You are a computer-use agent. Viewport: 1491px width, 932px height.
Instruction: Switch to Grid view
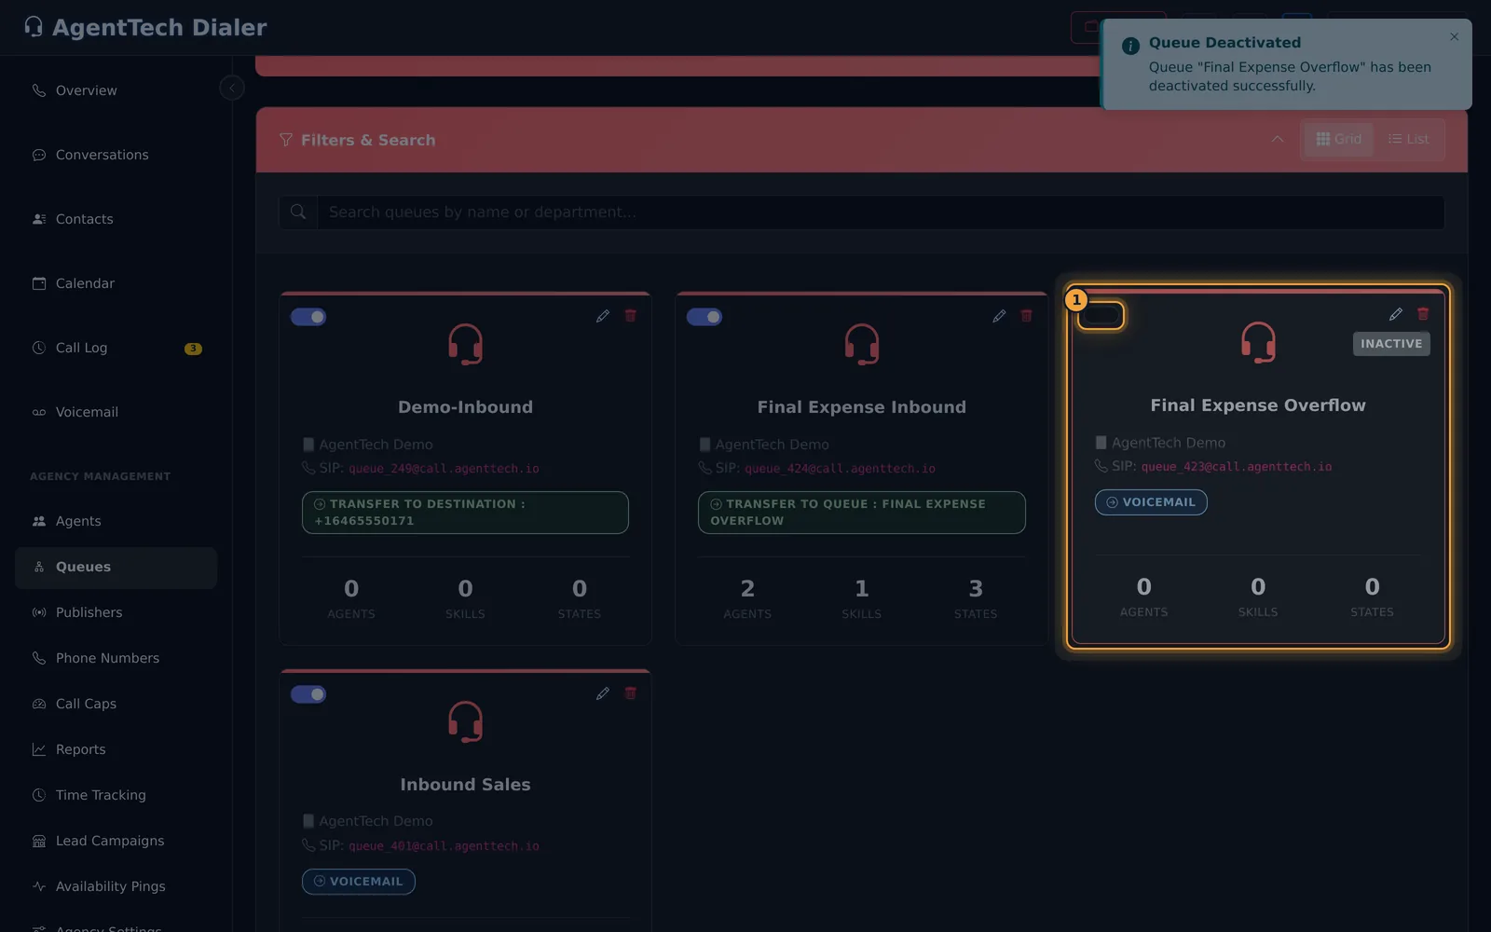point(1338,140)
